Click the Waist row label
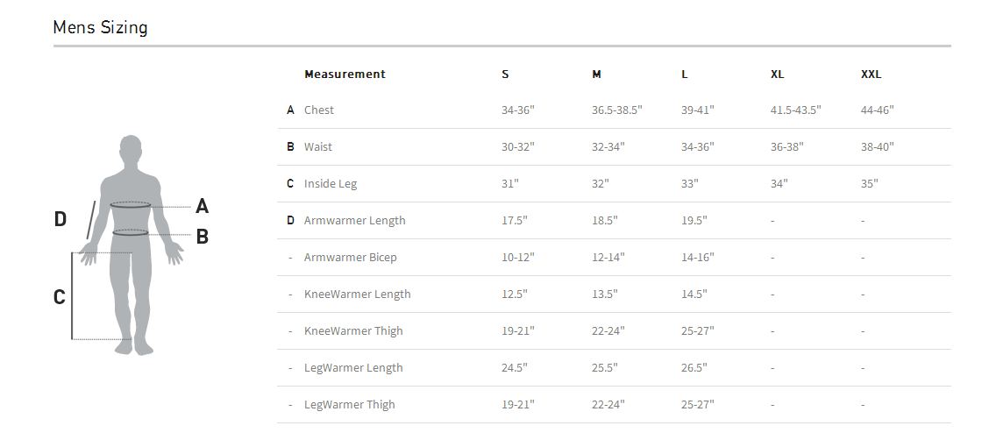The height and width of the screenshot is (447, 996). (x=317, y=147)
